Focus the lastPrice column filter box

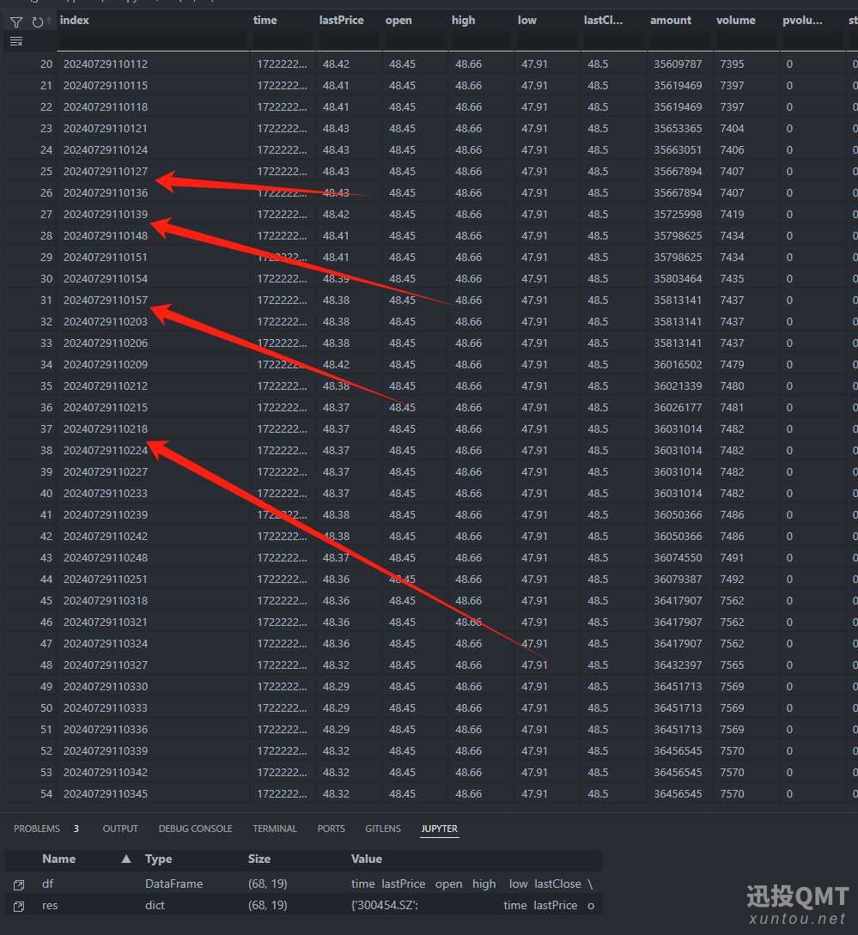pyautogui.click(x=349, y=41)
